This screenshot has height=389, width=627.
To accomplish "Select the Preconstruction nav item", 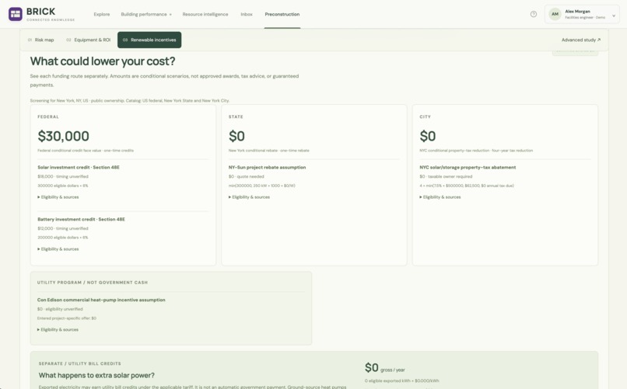I will tap(282, 14).
